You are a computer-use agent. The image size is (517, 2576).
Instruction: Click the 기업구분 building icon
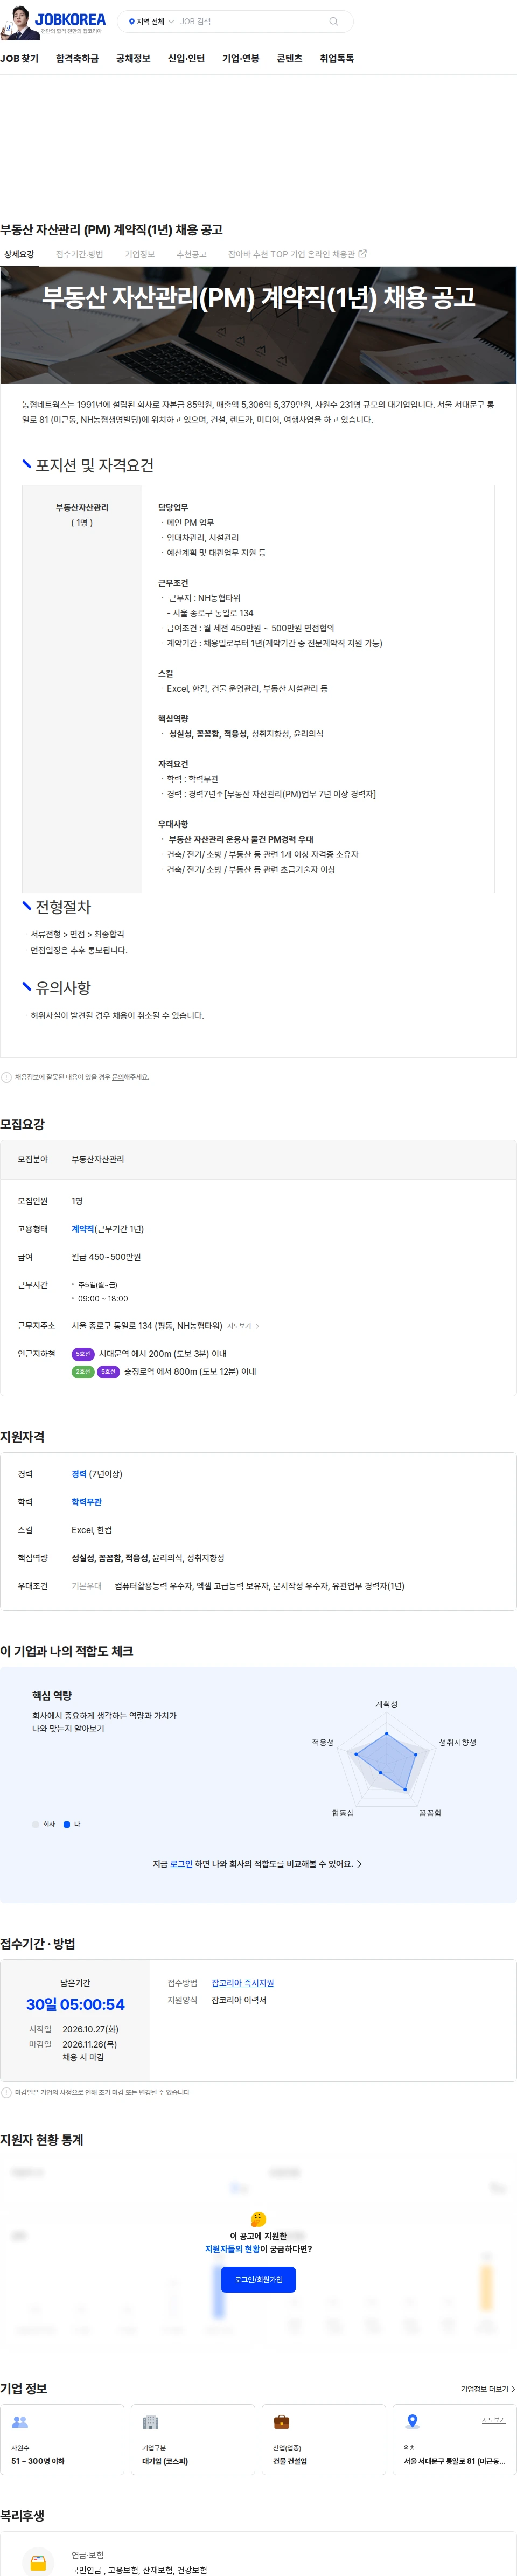point(151,2422)
